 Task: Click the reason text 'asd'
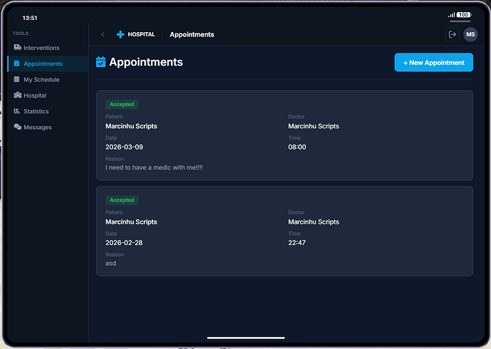[x=110, y=263]
